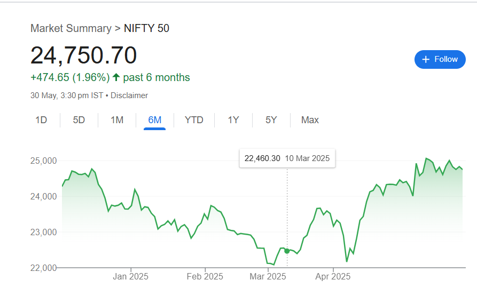Click the Apr 2025 axis label

(x=333, y=277)
